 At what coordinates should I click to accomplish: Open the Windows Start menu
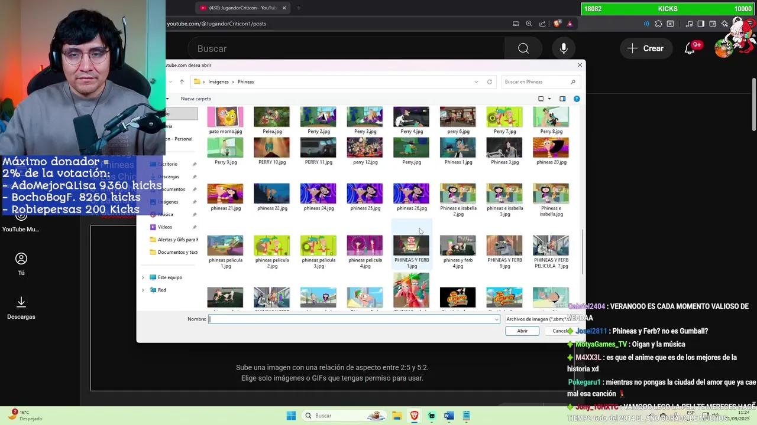291,416
